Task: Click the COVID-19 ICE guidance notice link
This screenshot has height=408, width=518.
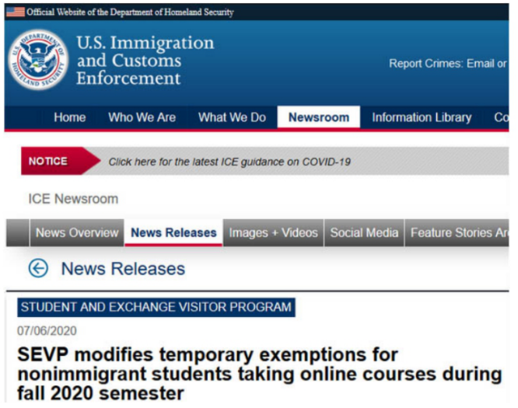Action: [229, 162]
